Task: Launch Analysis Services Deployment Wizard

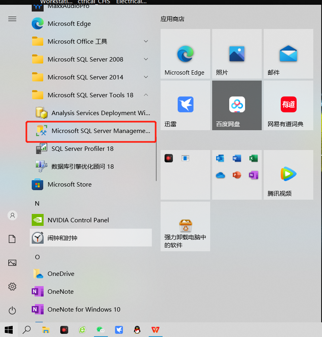Action: tap(91, 113)
